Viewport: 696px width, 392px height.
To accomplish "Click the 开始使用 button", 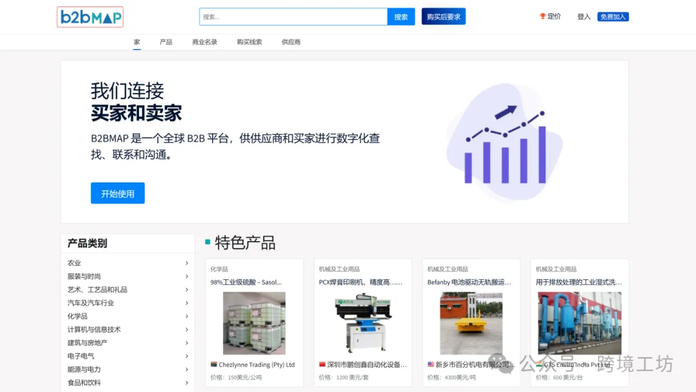I will pyautogui.click(x=117, y=193).
